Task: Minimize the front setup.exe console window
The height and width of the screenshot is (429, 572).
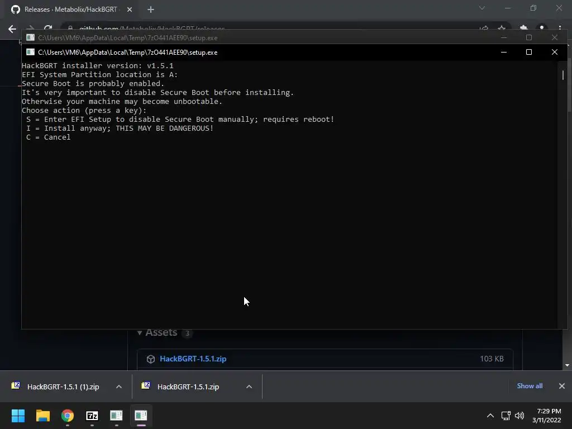Action: tap(504, 52)
